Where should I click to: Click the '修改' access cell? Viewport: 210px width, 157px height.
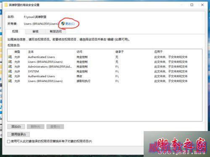(x=79, y=76)
